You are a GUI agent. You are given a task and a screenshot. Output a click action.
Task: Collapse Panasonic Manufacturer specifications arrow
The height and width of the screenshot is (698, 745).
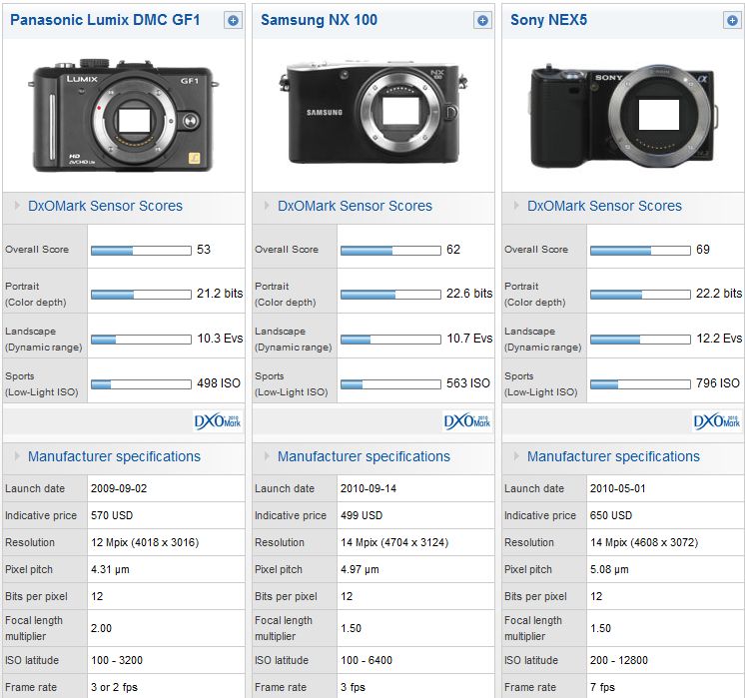(x=17, y=456)
